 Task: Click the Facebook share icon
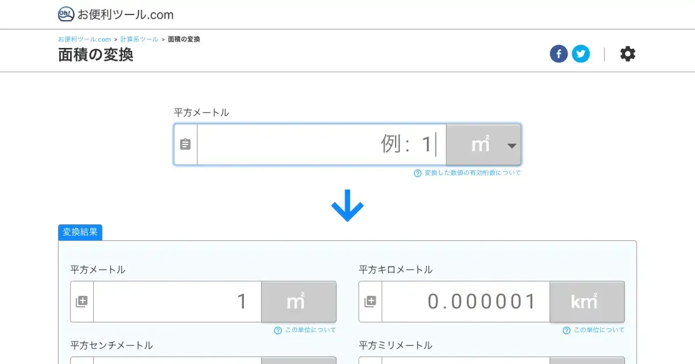pos(558,54)
